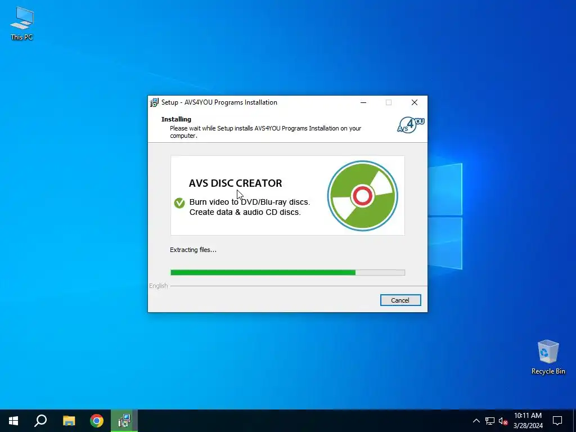
Task: Select the Recycle Bin desktop icon
Action: [548, 357]
